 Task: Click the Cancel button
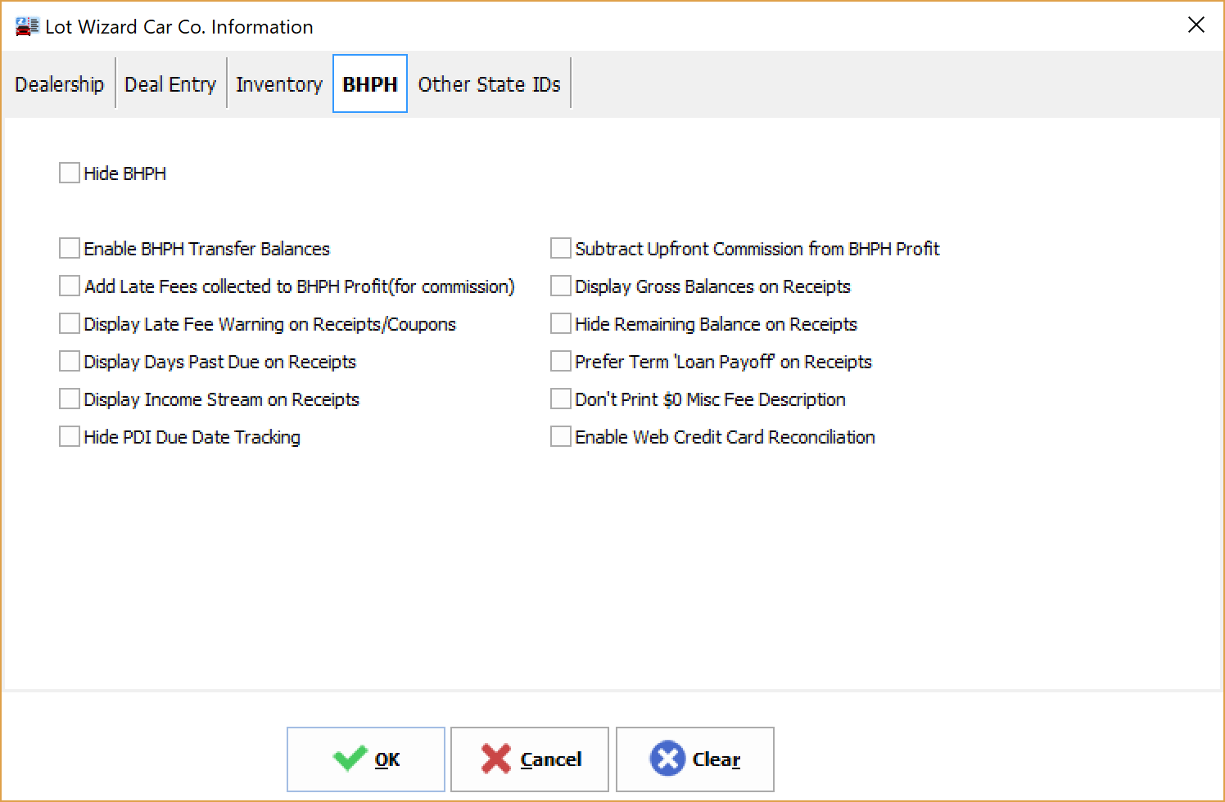(x=529, y=759)
